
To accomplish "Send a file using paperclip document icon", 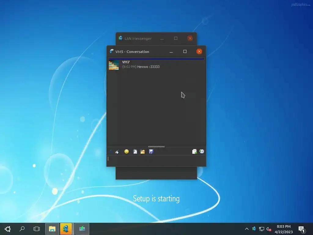I will tap(135, 152).
